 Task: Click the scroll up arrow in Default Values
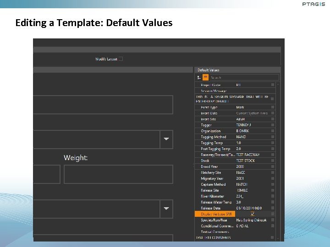pos(278,85)
